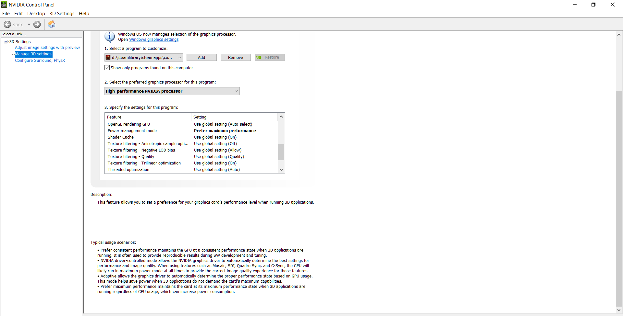Open the Edit menu
This screenshot has height=316, width=623.
tap(18, 13)
